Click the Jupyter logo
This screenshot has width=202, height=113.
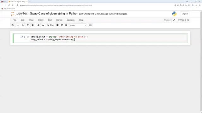pos(19,13)
